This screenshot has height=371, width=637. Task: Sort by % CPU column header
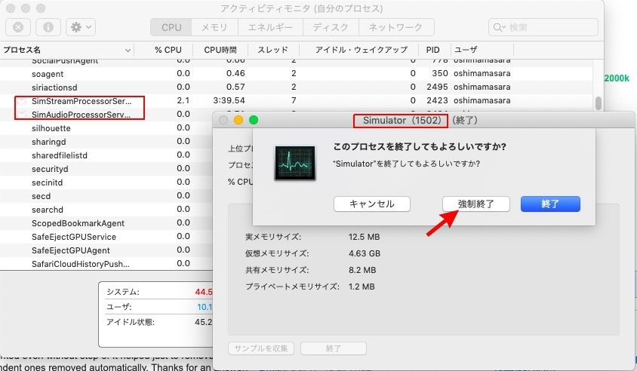(168, 50)
